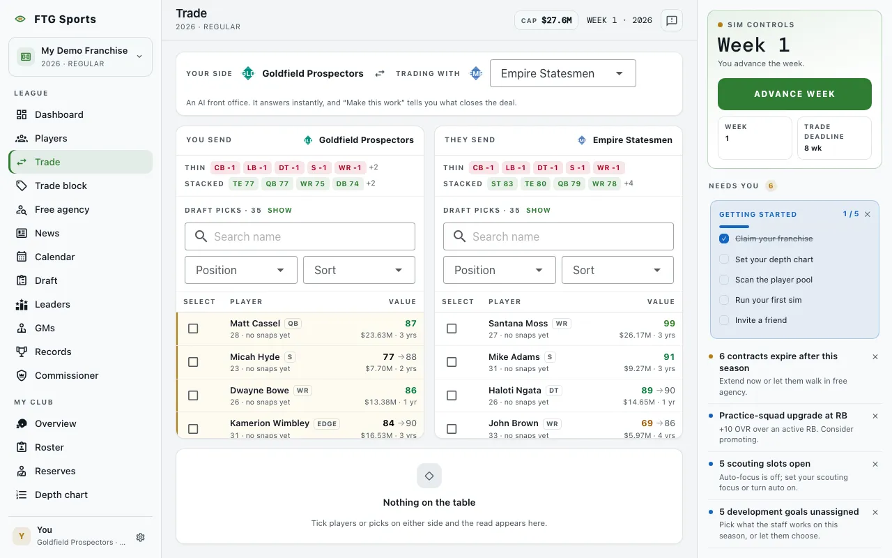
Task: Click the swap sides arrows icon
Action: 380,73
